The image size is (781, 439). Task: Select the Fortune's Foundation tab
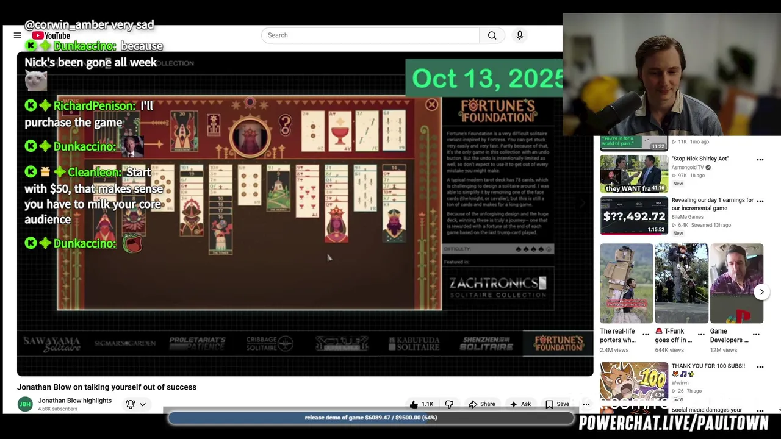558,344
